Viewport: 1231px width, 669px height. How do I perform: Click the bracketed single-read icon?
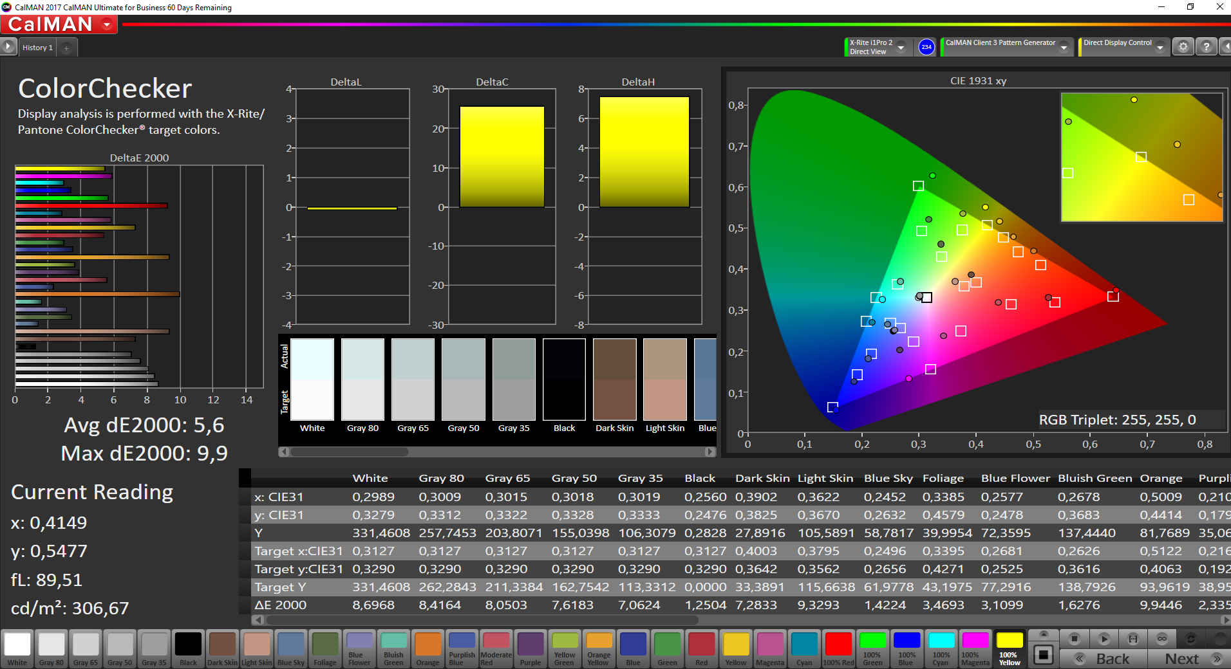1132,639
